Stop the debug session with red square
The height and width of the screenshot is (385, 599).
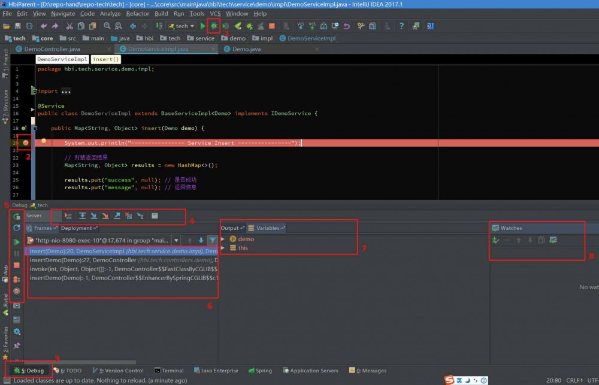[17, 265]
